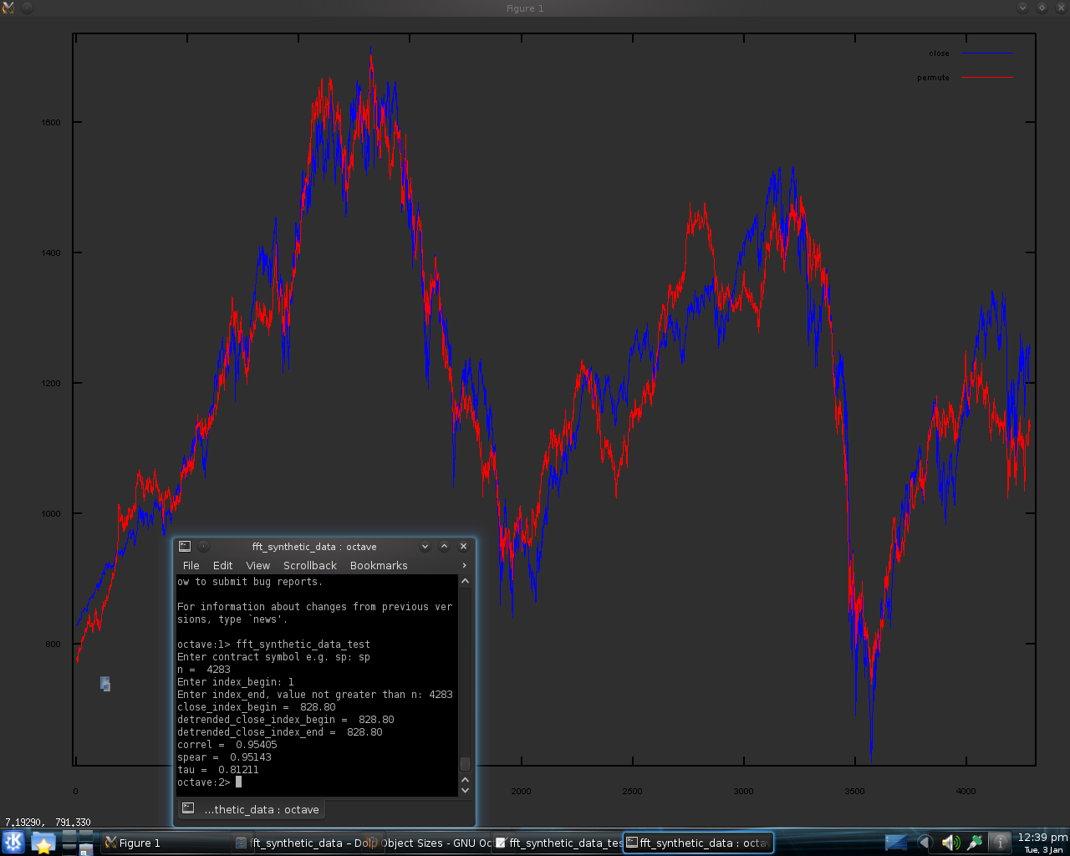Click the small icon at the plot's lower-left

click(x=105, y=684)
